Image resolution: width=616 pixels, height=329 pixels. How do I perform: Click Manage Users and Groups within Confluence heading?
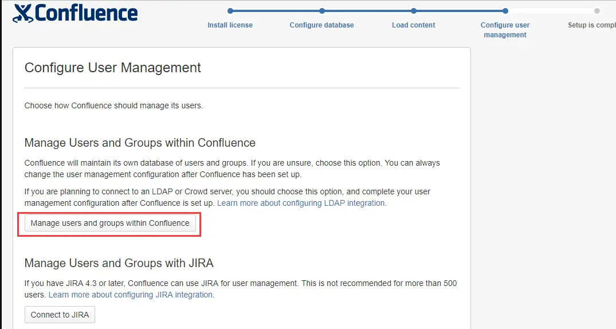click(140, 142)
